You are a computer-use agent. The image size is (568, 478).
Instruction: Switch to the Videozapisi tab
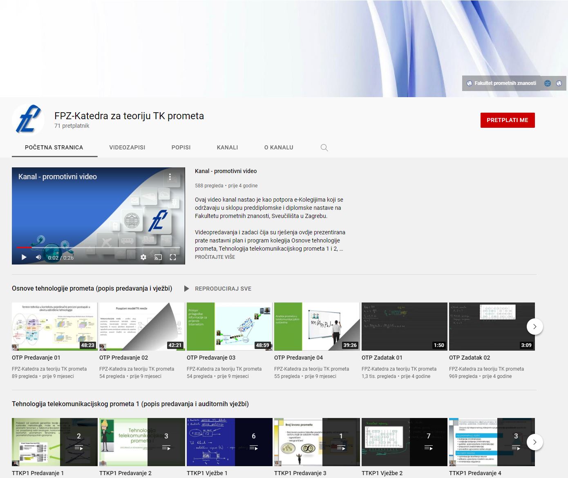(x=127, y=147)
